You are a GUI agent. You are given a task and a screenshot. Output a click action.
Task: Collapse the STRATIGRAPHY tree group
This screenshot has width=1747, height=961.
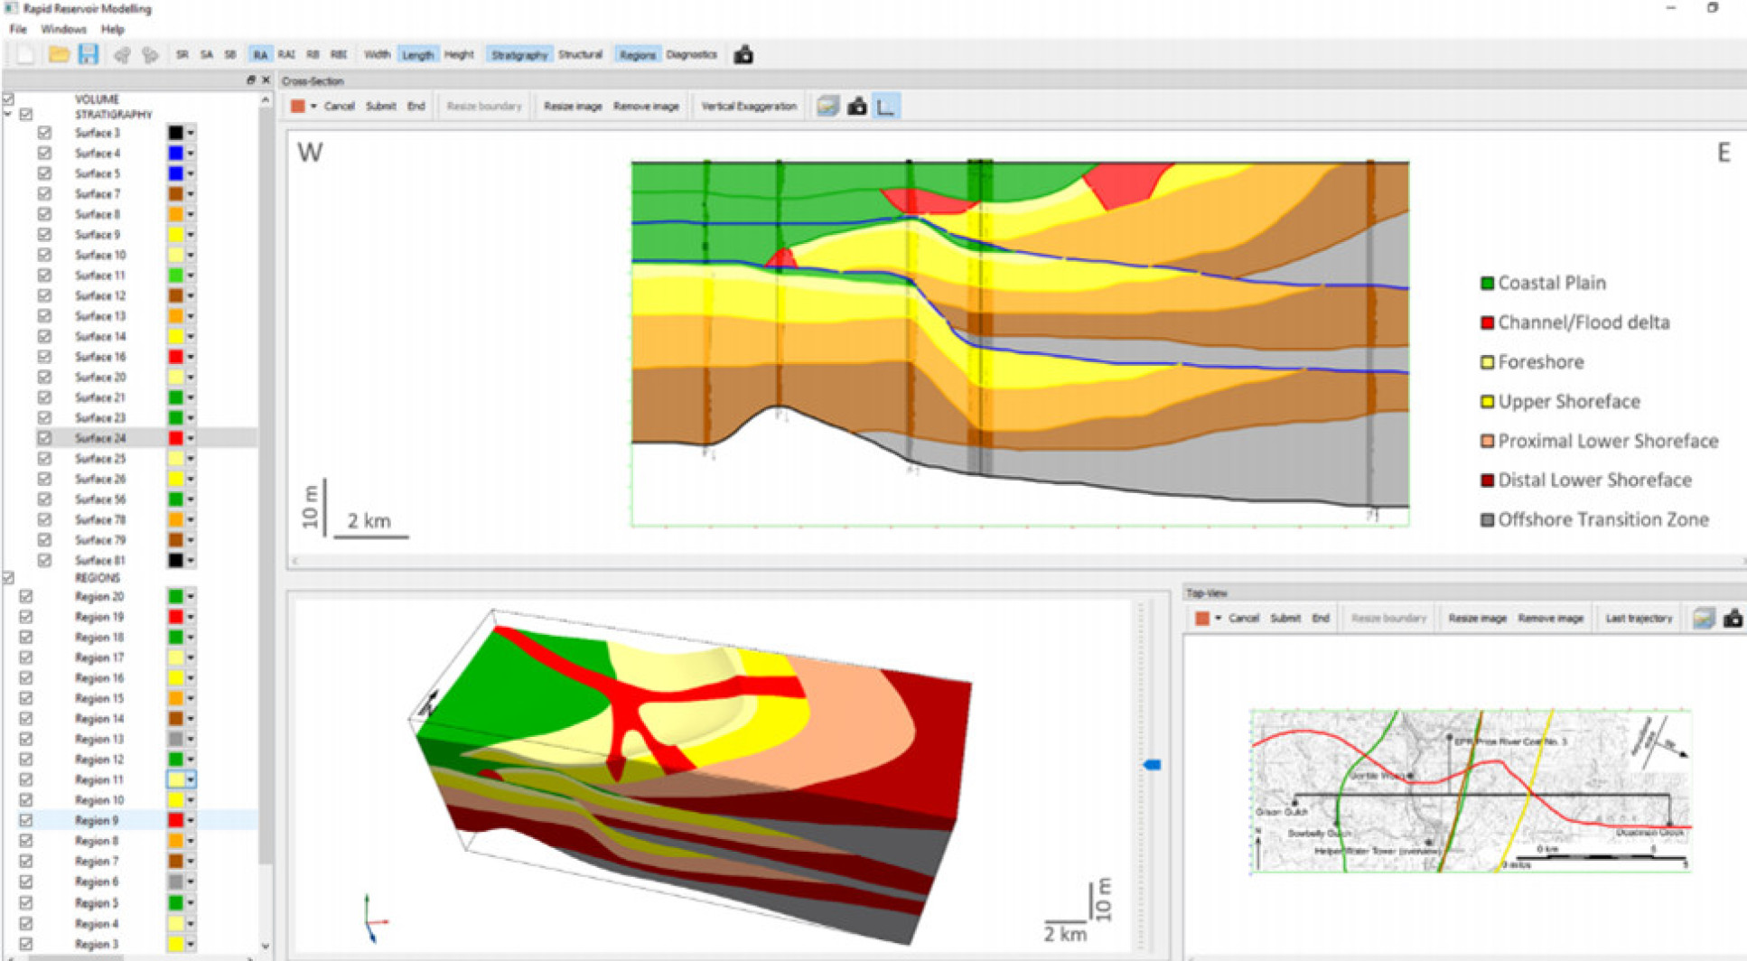click(9, 115)
